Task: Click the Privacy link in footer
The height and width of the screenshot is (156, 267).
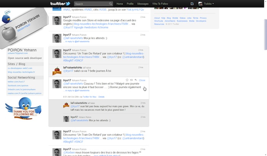Action: click(x=203, y=18)
